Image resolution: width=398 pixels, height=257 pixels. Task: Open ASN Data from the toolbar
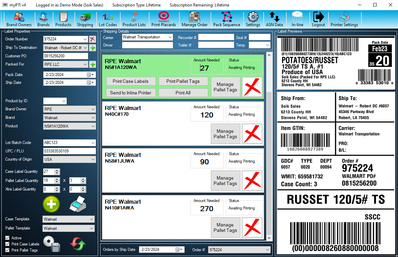coord(274,19)
